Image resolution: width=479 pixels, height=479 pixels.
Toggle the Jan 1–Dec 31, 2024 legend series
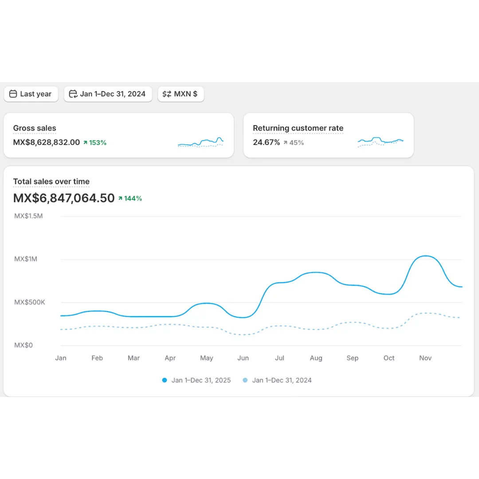pos(277,380)
